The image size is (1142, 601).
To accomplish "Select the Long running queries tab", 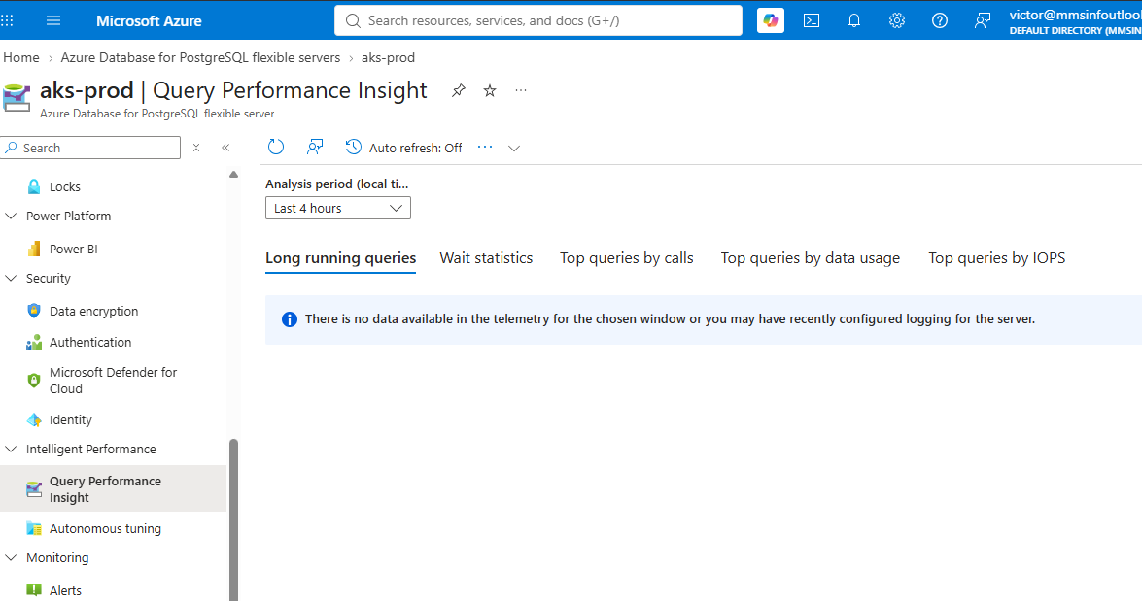I will pos(341,258).
